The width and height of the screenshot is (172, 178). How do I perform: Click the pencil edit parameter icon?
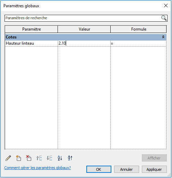[x=8, y=158]
